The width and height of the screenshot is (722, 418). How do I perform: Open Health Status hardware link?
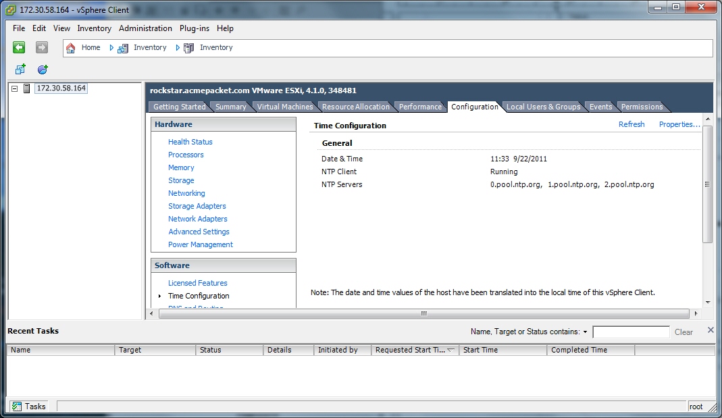[190, 142]
